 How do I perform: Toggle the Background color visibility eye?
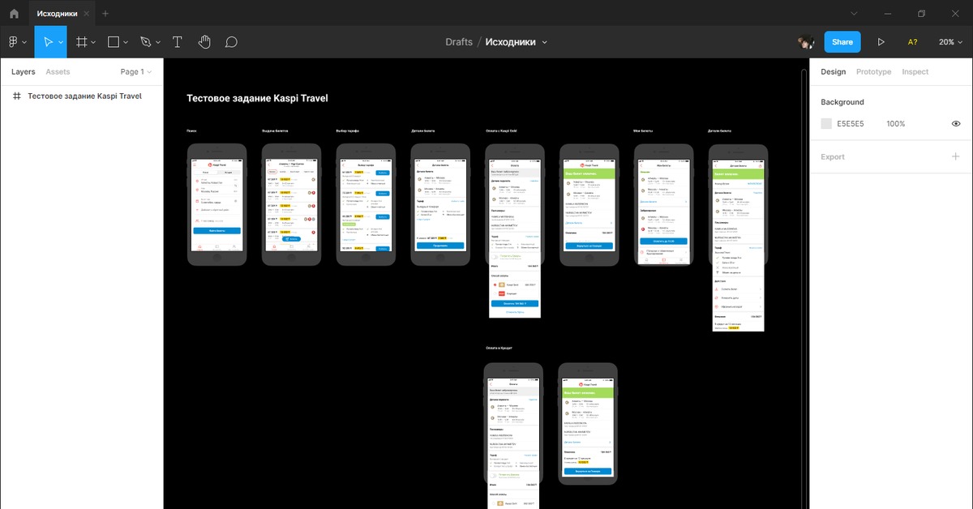[956, 124]
